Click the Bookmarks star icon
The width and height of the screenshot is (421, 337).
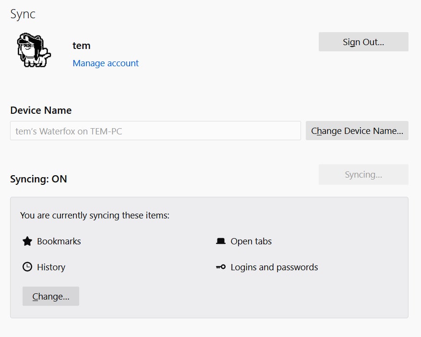27,241
